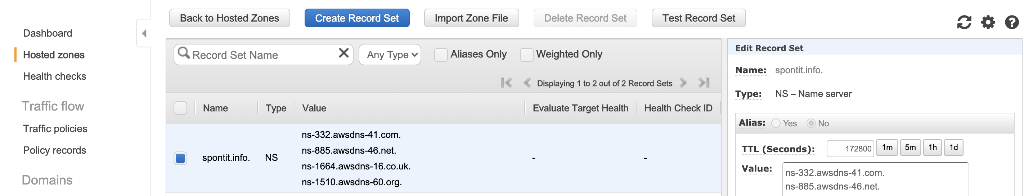Go to the first page of records
This screenshot has width=1024, height=196.
tap(506, 83)
